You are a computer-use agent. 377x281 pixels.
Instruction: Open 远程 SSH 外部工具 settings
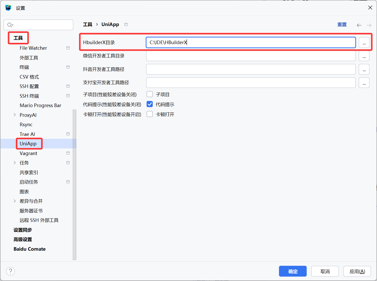(x=39, y=220)
